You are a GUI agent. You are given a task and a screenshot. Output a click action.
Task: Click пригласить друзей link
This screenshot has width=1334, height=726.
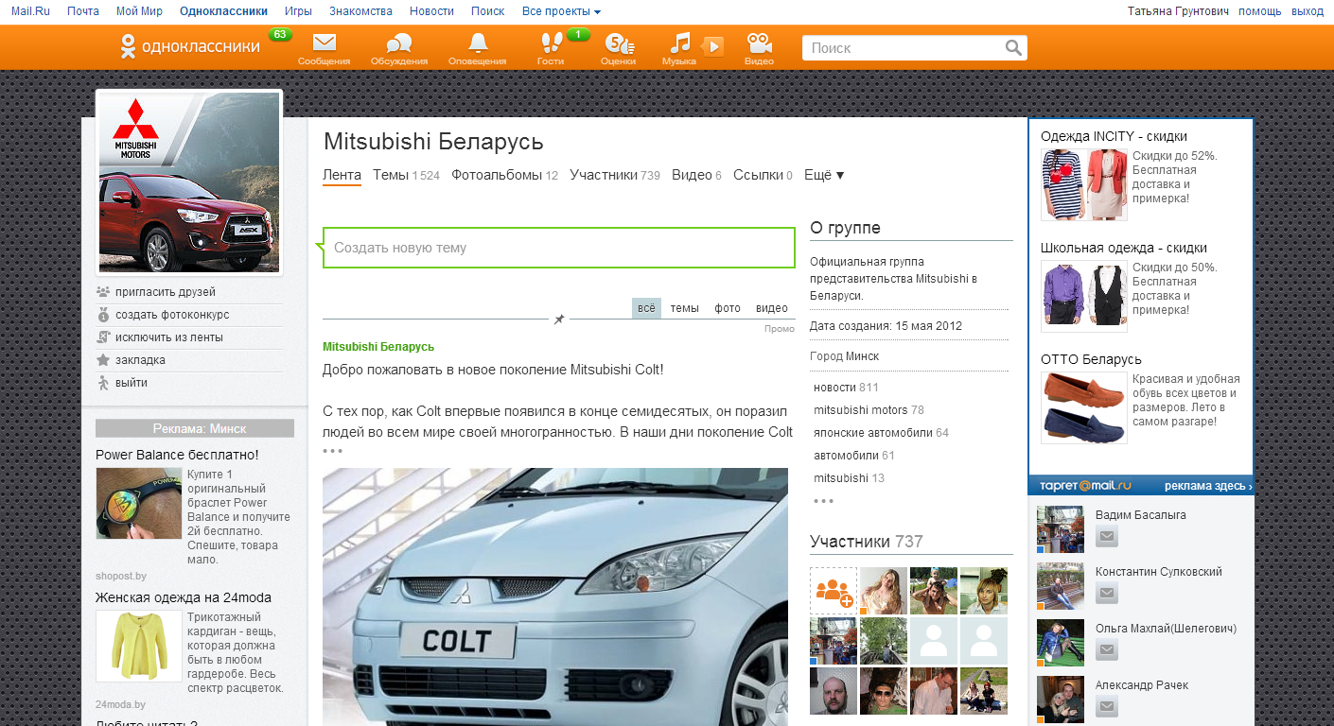pos(166,292)
